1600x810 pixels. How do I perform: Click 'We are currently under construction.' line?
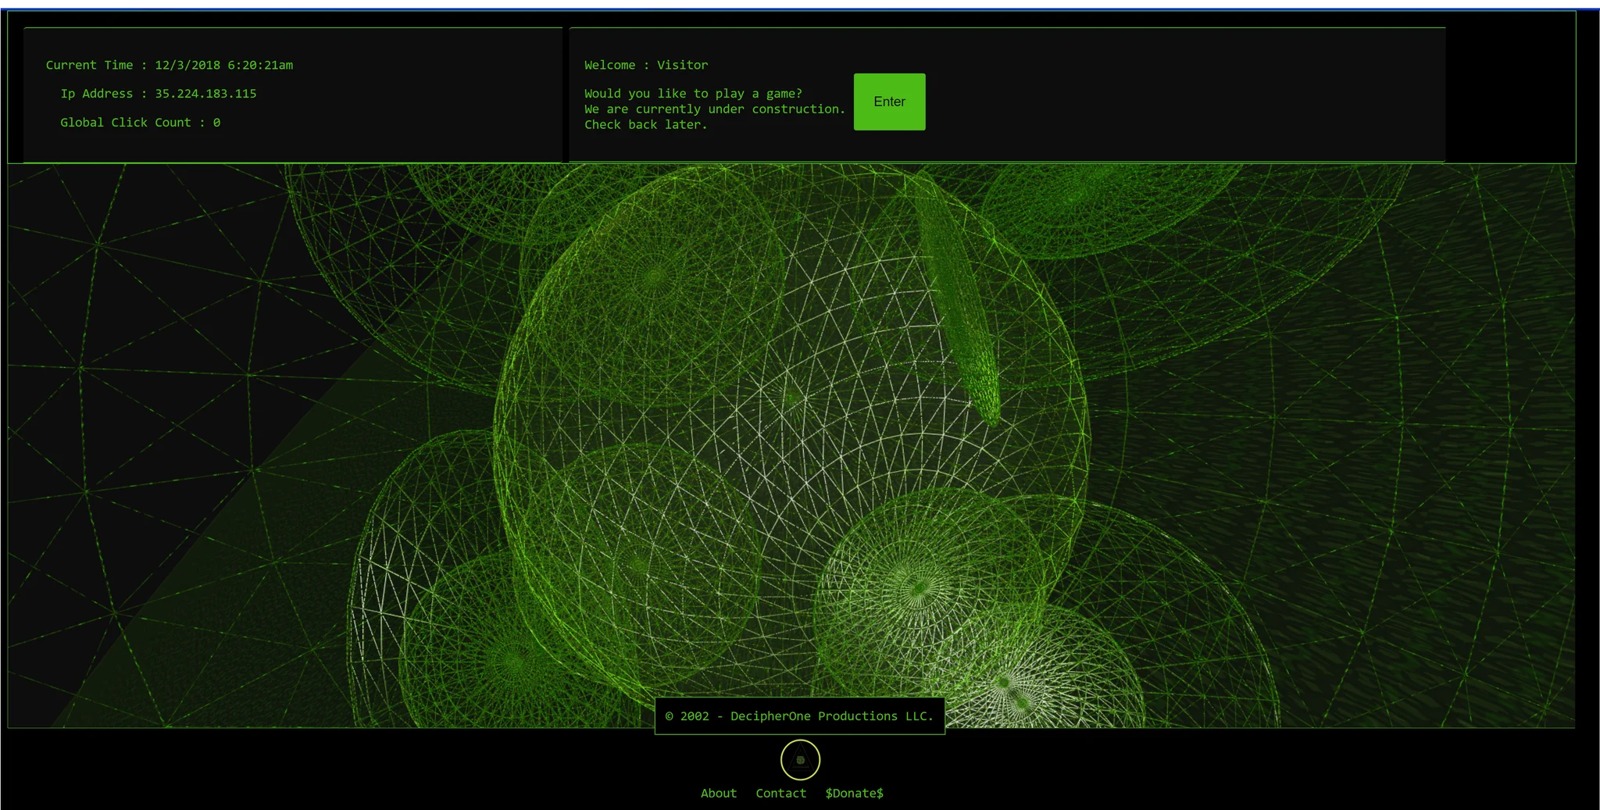coord(715,109)
